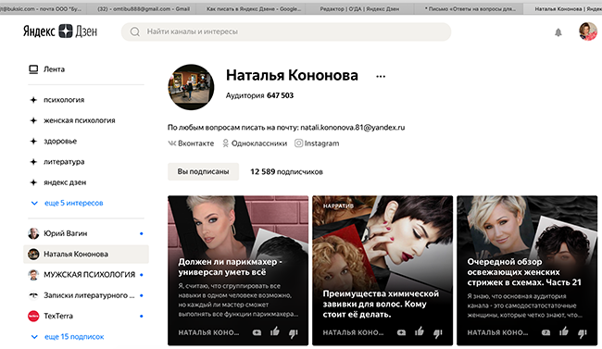Screen dimensions: 602x349
Task: Switch to the Gmail browser tab
Action: click(144, 8)
